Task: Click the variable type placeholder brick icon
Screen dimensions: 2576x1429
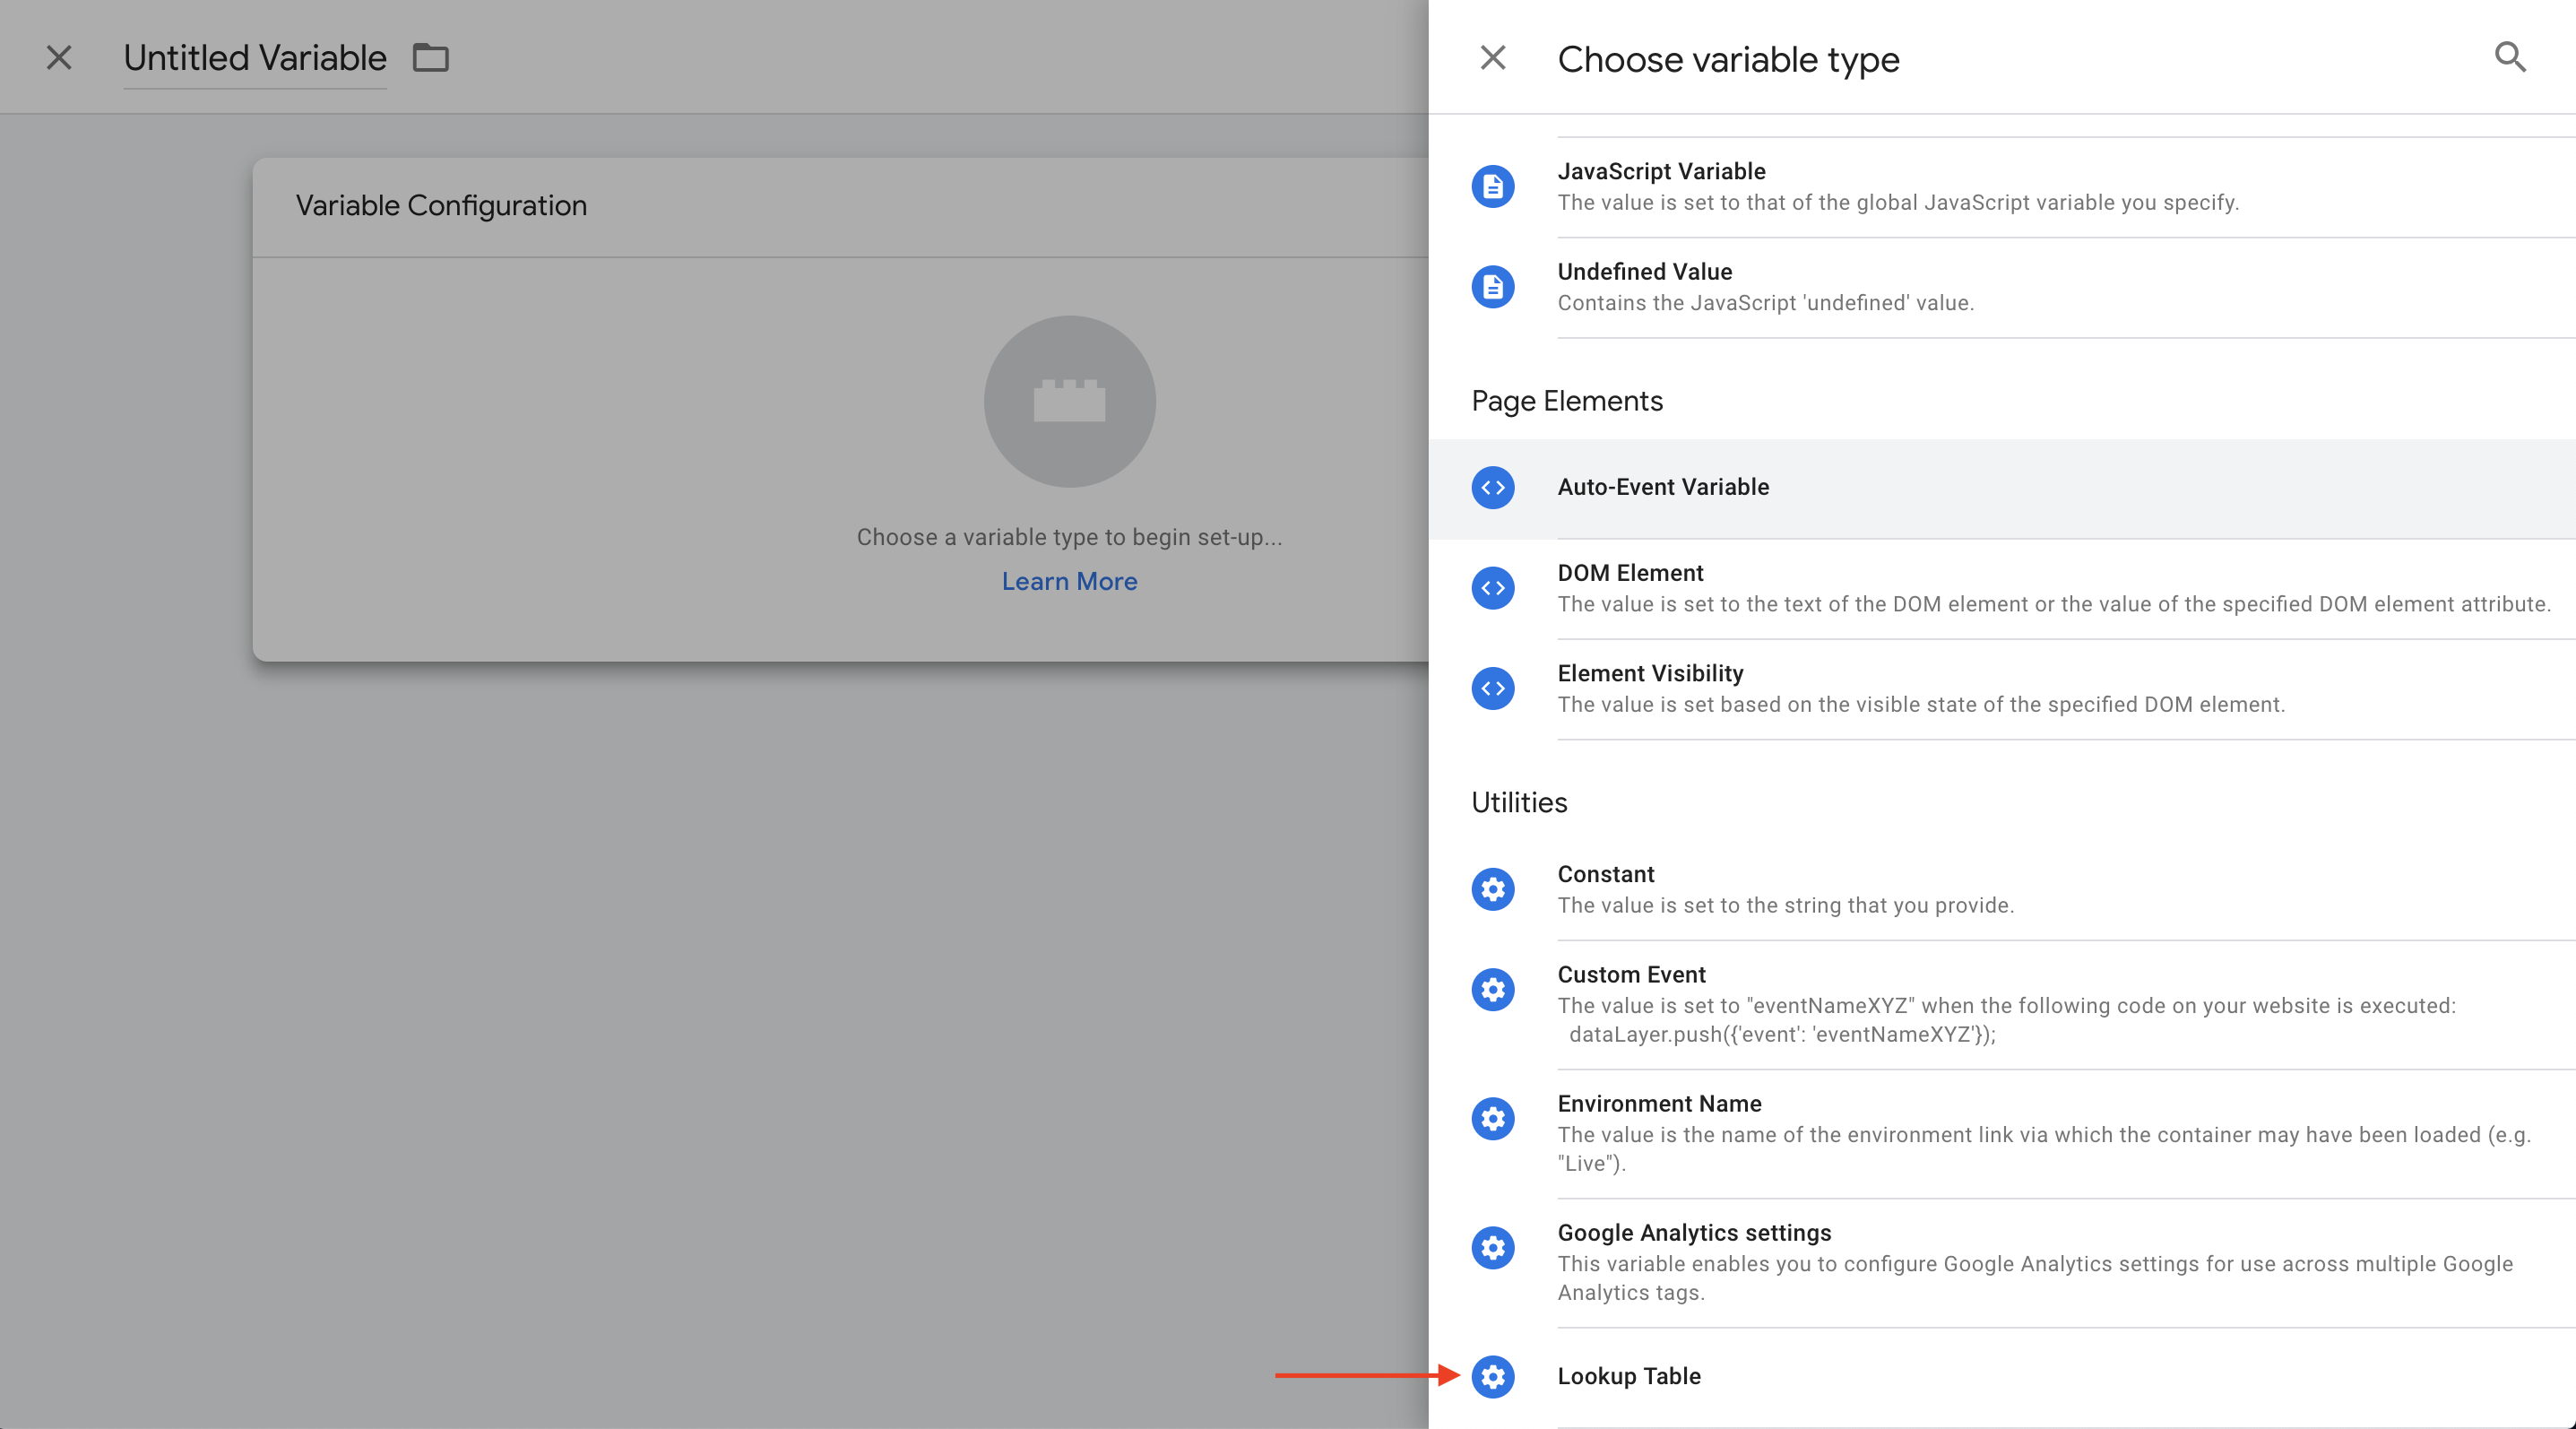Action: [x=1069, y=402]
